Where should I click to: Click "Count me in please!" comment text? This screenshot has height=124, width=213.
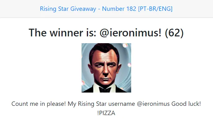pos(38,104)
